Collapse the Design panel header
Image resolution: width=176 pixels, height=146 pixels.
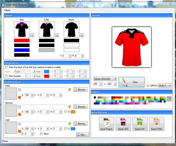(87, 15)
